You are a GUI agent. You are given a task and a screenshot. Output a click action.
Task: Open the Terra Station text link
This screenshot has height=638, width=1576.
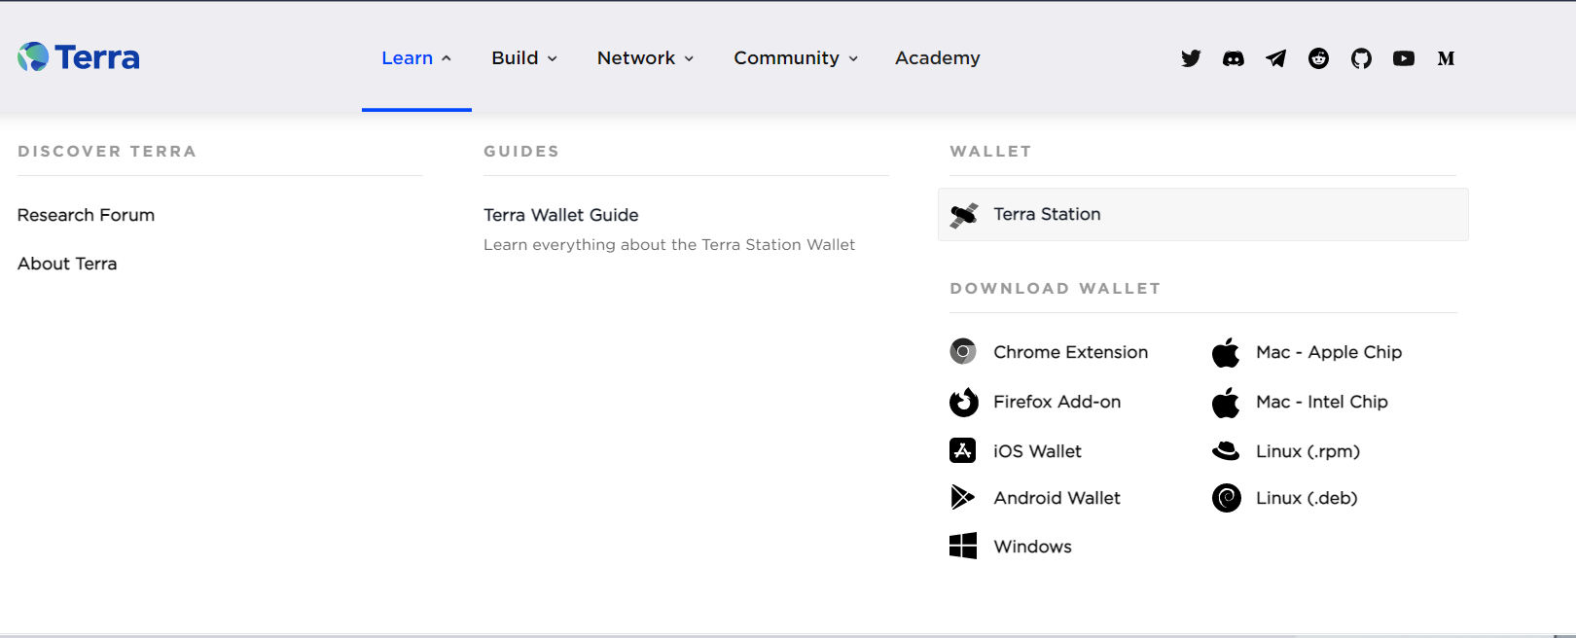pos(1047,214)
